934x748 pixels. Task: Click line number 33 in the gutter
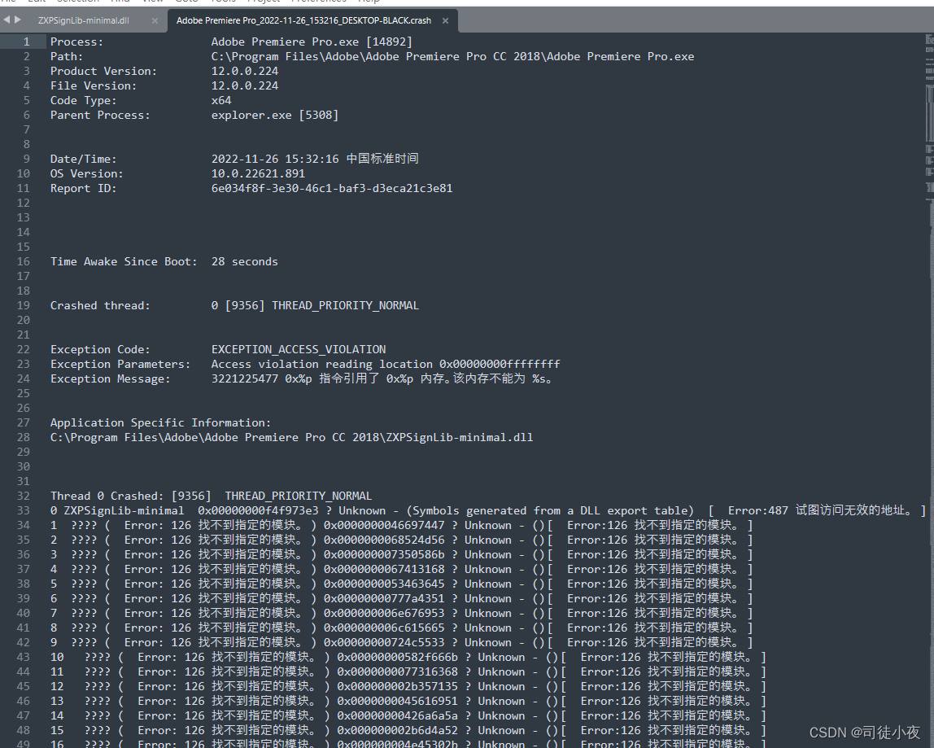point(24,510)
